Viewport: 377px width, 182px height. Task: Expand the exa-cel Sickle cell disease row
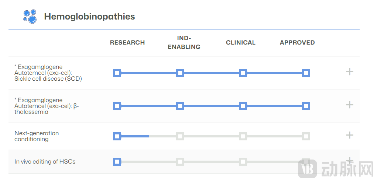coord(349,72)
